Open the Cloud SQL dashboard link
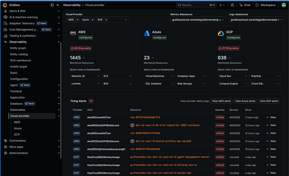 tap(265, 84)
